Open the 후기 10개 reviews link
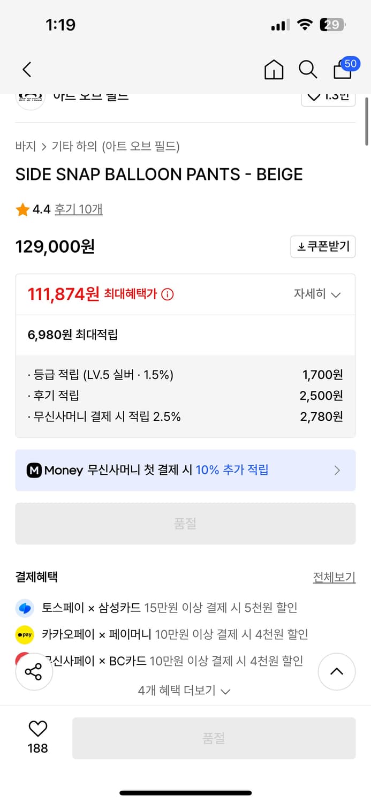This screenshot has width=371, height=803. [78, 209]
